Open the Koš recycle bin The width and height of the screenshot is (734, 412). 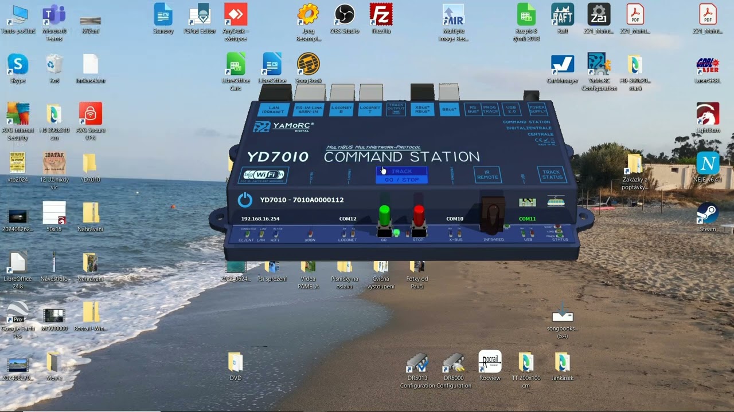(54, 68)
